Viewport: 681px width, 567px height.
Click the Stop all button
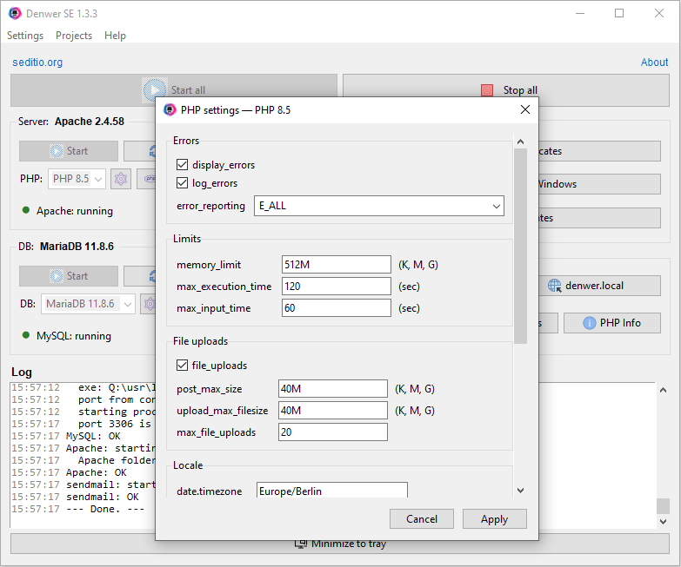coord(506,90)
